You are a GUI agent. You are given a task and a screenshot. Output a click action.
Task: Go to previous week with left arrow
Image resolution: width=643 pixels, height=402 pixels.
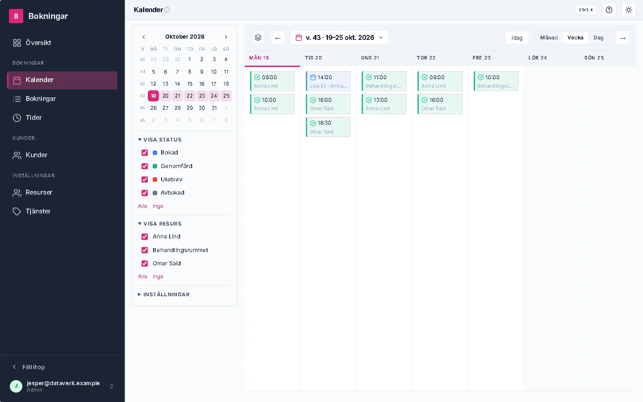[x=278, y=38]
